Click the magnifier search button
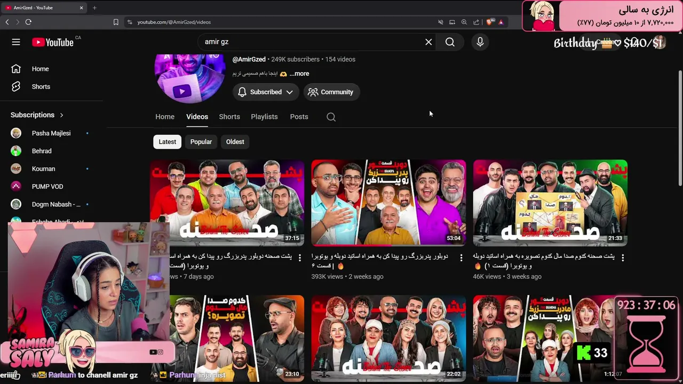 coord(450,42)
